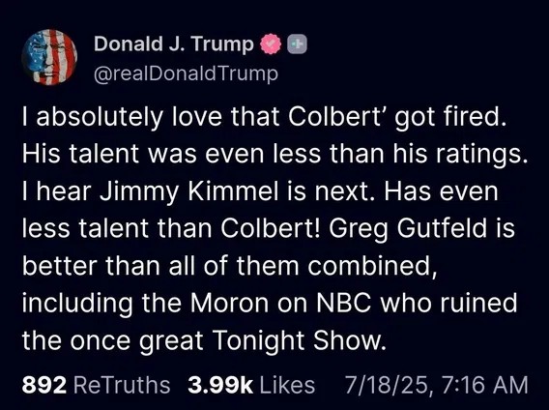Viewport: 549px width, 410px height.
Task: Open the ReTruths label list
Action: [122, 385]
